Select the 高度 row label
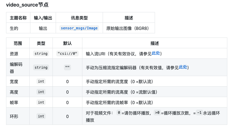The width and height of the screenshot is (231, 129). 14,92
